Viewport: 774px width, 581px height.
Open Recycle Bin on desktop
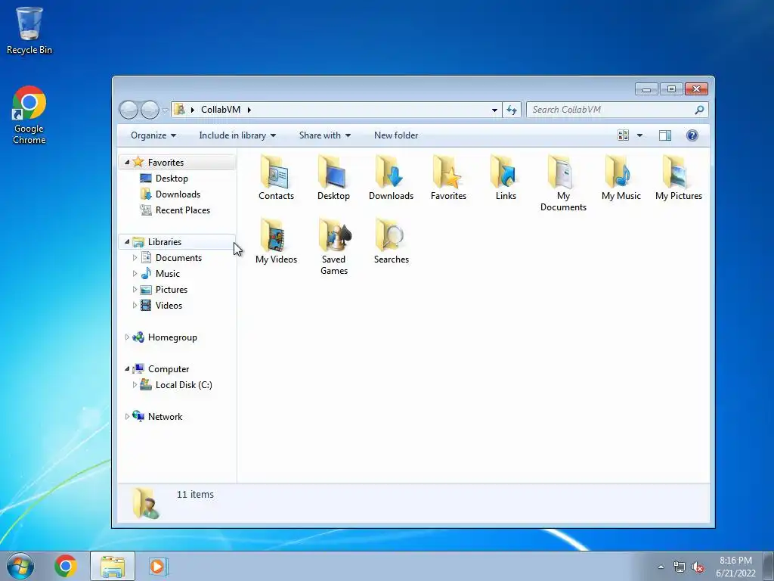pyautogui.click(x=29, y=30)
